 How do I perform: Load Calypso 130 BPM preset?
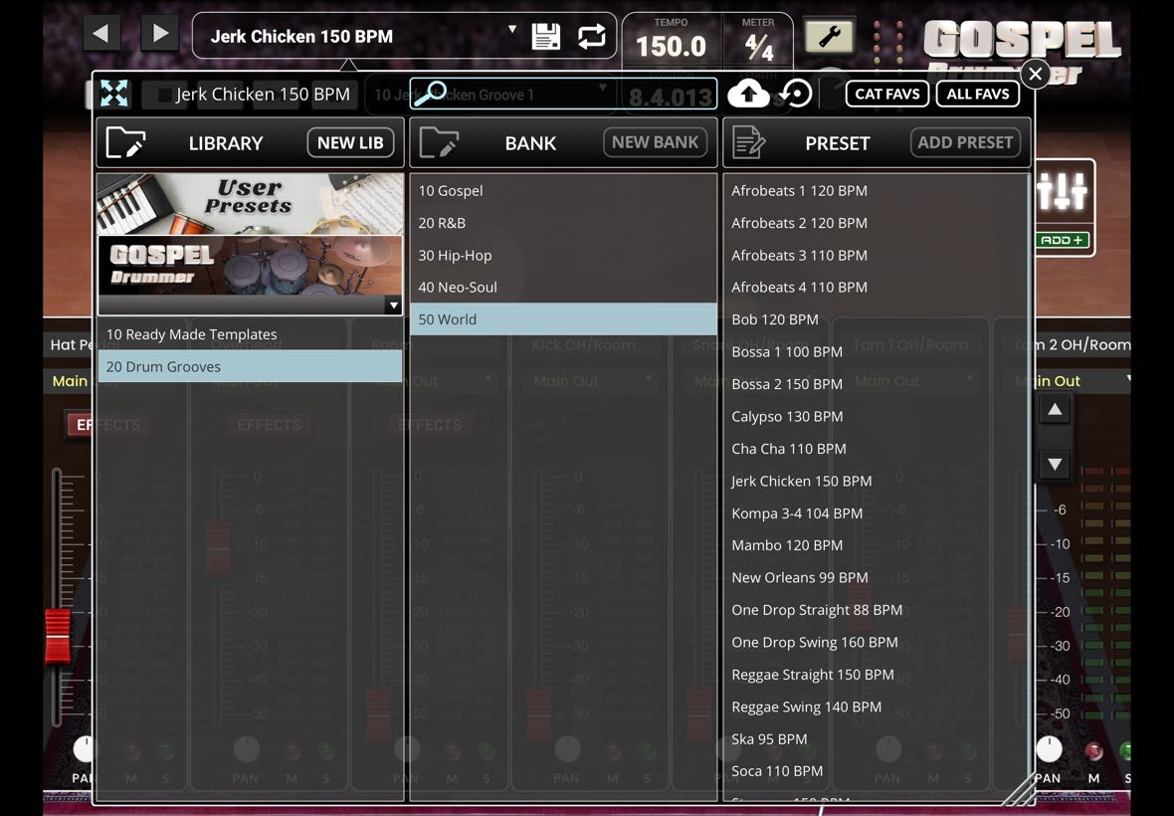876,416
